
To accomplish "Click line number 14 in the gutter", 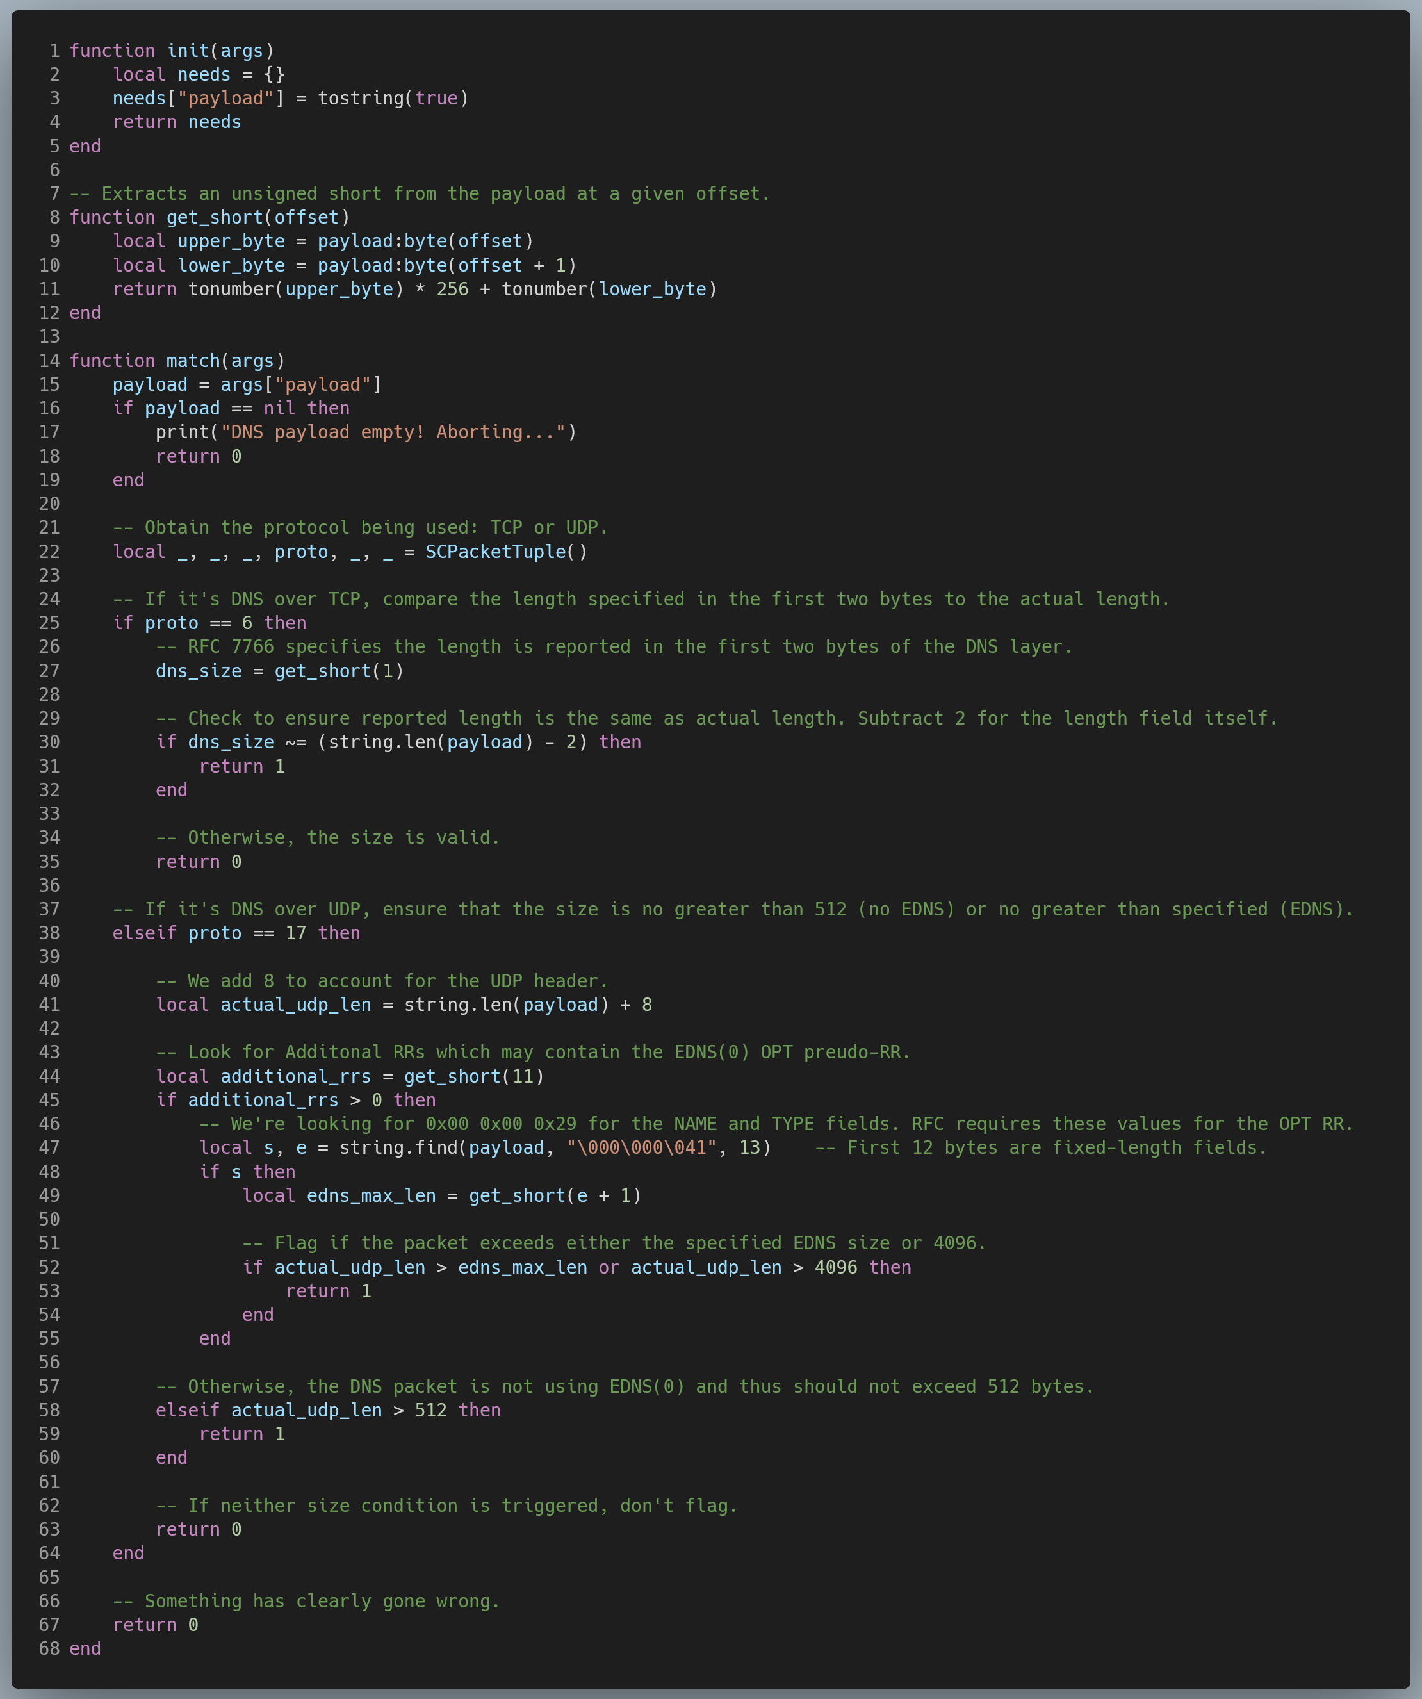I will (49, 361).
